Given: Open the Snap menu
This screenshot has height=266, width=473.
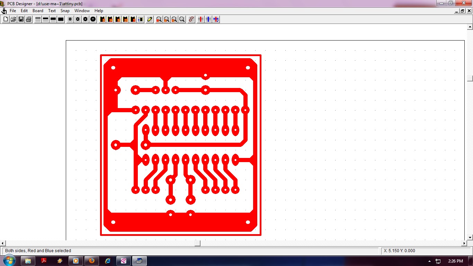Looking at the screenshot, I should pyautogui.click(x=65, y=11).
